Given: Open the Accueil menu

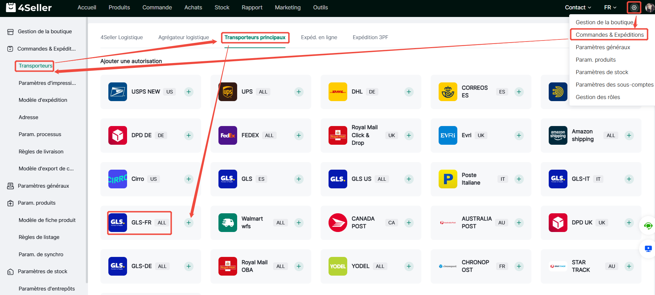Looking at the screenshot, I should [x=87, y=7].
